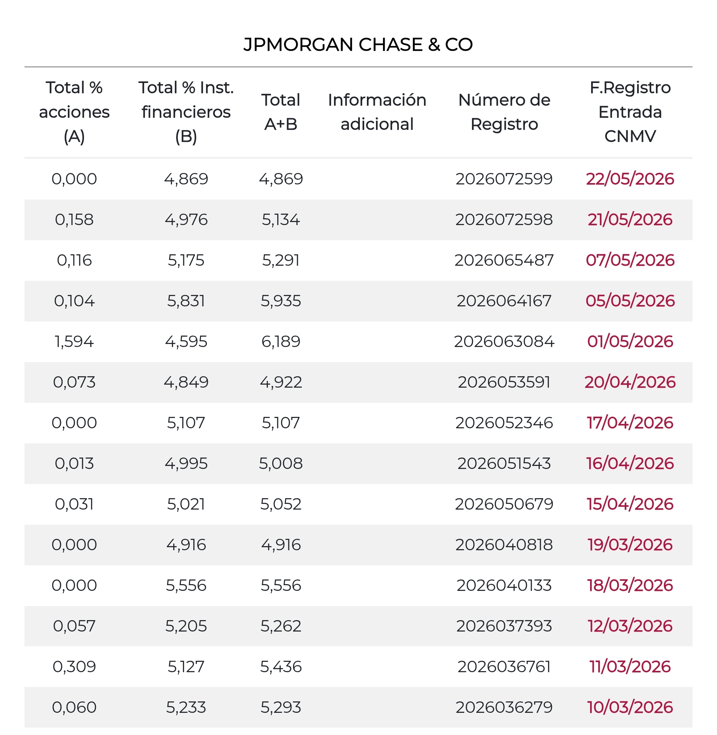Image resolution: width=717 pixels, height=735 pixels.
Task: Click the 11/03/2026 date link
Action: [x=630, y=667]
